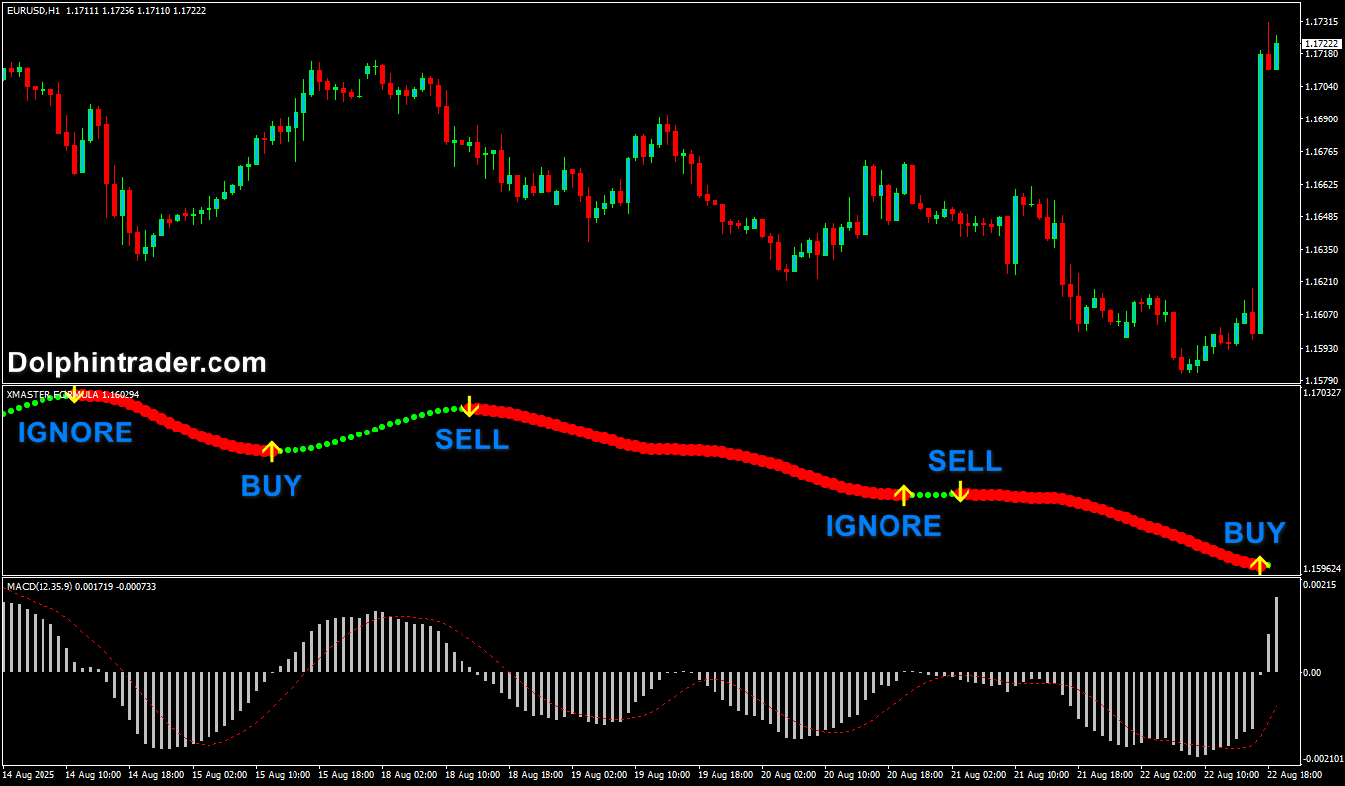Click the 0.00 level on MACD scale
The height and width of the screenshot is (786, 1345).
[x=1313, y=673]
